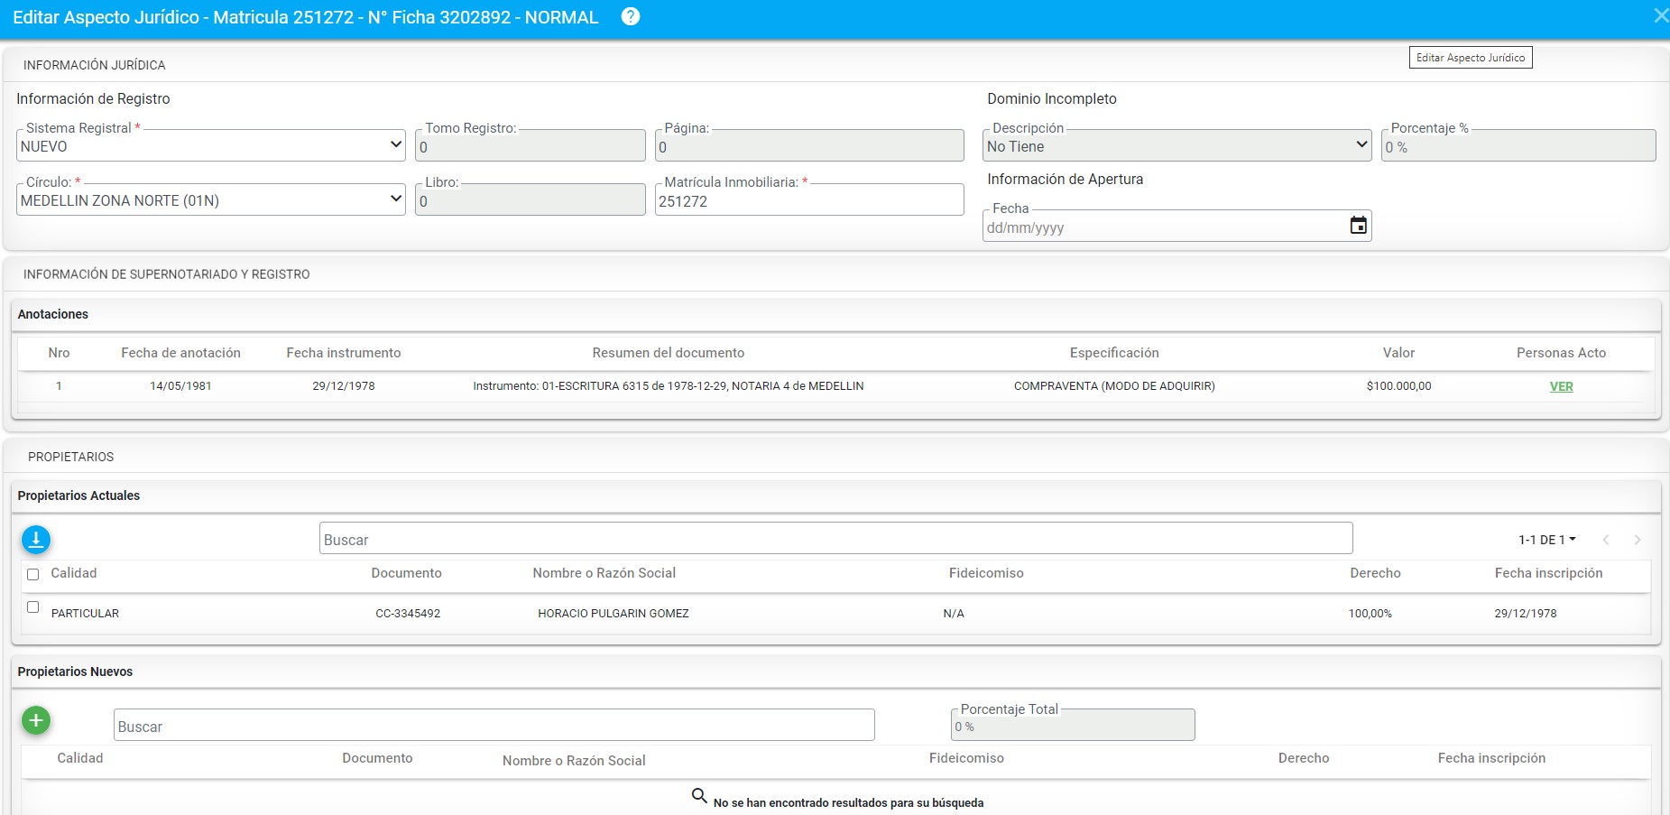This screenshot has width=1670, height=815.
Task: Click the Fideicomiso header in Propietarios Nuevos
Action: [966, 758]
